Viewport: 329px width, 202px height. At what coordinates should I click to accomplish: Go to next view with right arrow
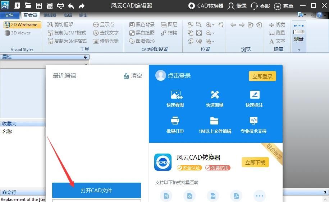click(242, 25)
